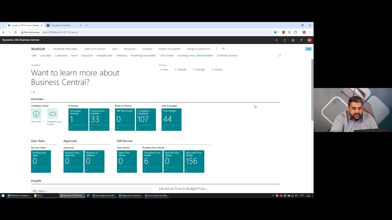Open the user account avatar M

[309, 40]
